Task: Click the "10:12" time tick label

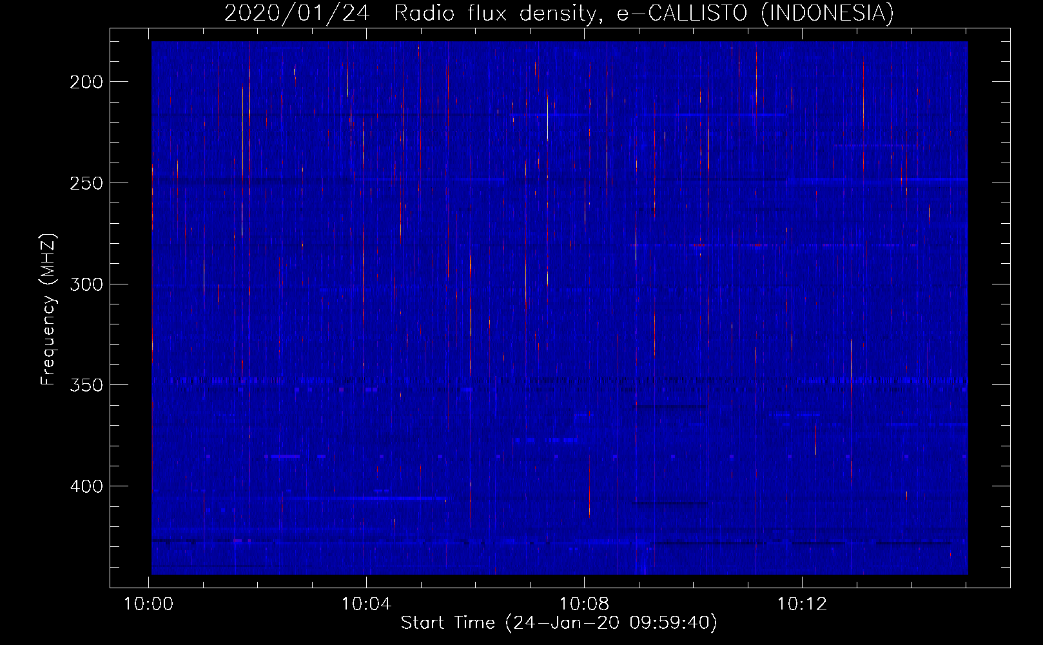Action: point(802,604)
